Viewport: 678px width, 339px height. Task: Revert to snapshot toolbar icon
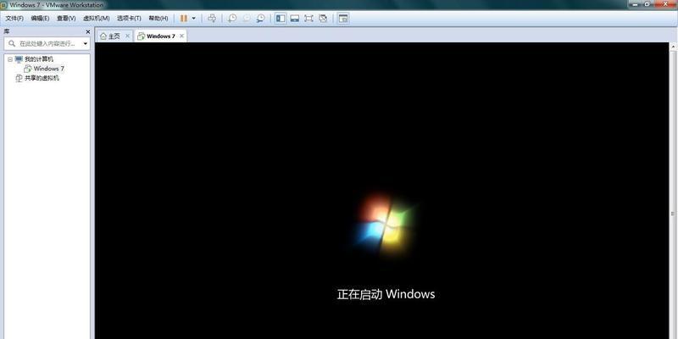(x=246, y=19)
